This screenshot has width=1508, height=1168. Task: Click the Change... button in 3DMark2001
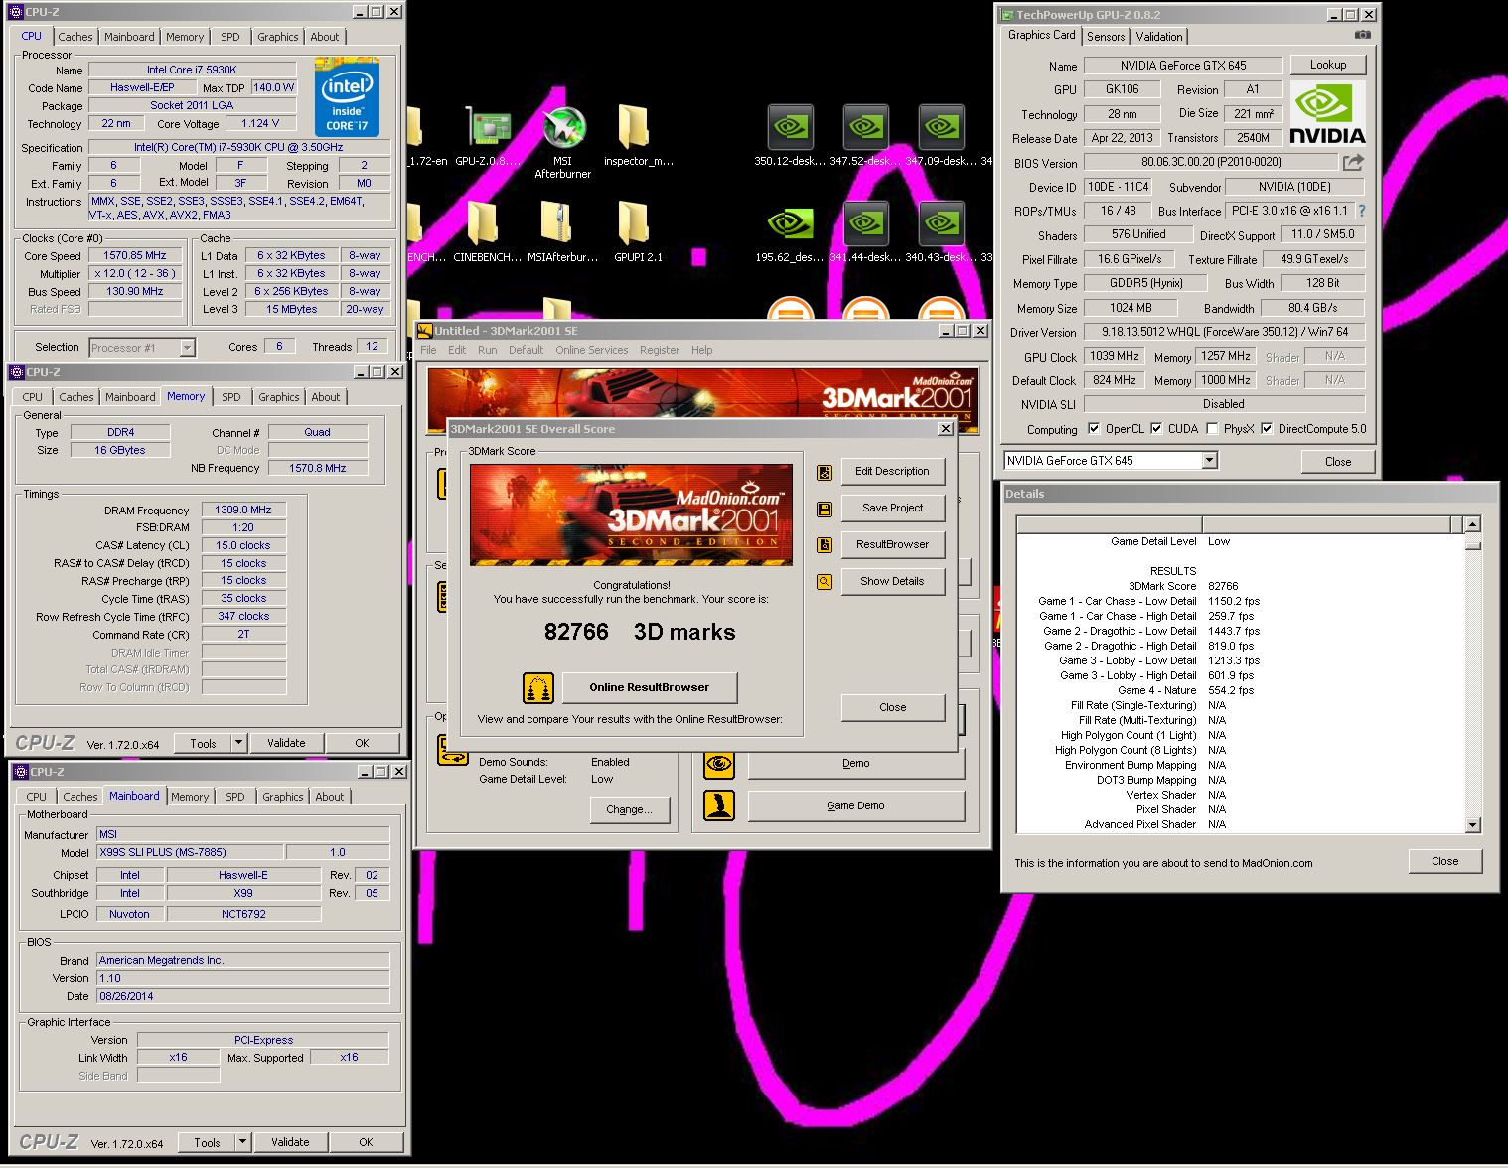(629, 810)
